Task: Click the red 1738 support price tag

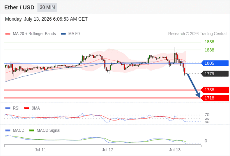Action: pos(215,90)
